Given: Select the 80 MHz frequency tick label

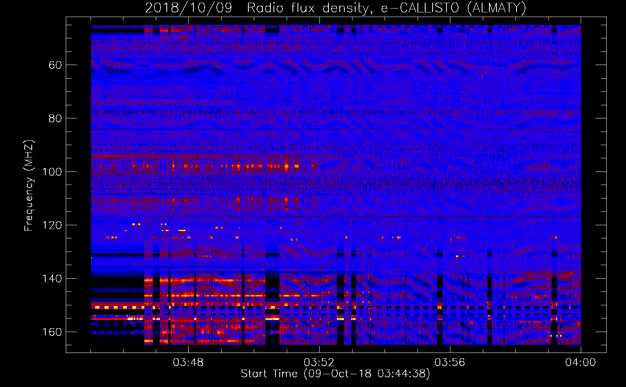Looking at the screenshot, I should coord(55,118).
